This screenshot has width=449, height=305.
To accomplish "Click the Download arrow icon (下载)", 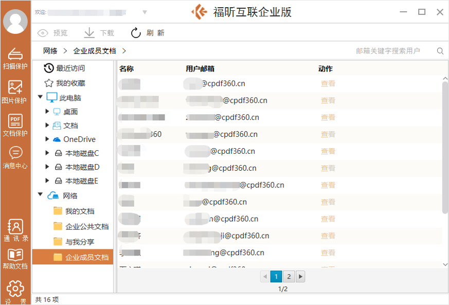I will (89, 32).
